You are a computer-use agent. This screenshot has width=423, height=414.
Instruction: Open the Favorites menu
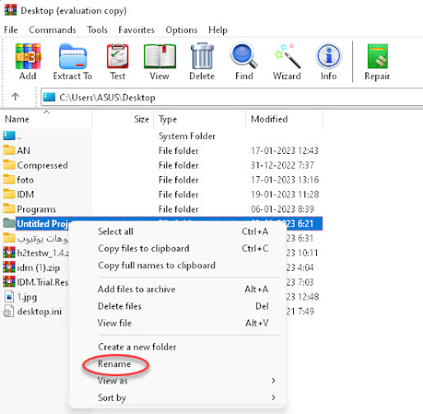pos(137,30)
